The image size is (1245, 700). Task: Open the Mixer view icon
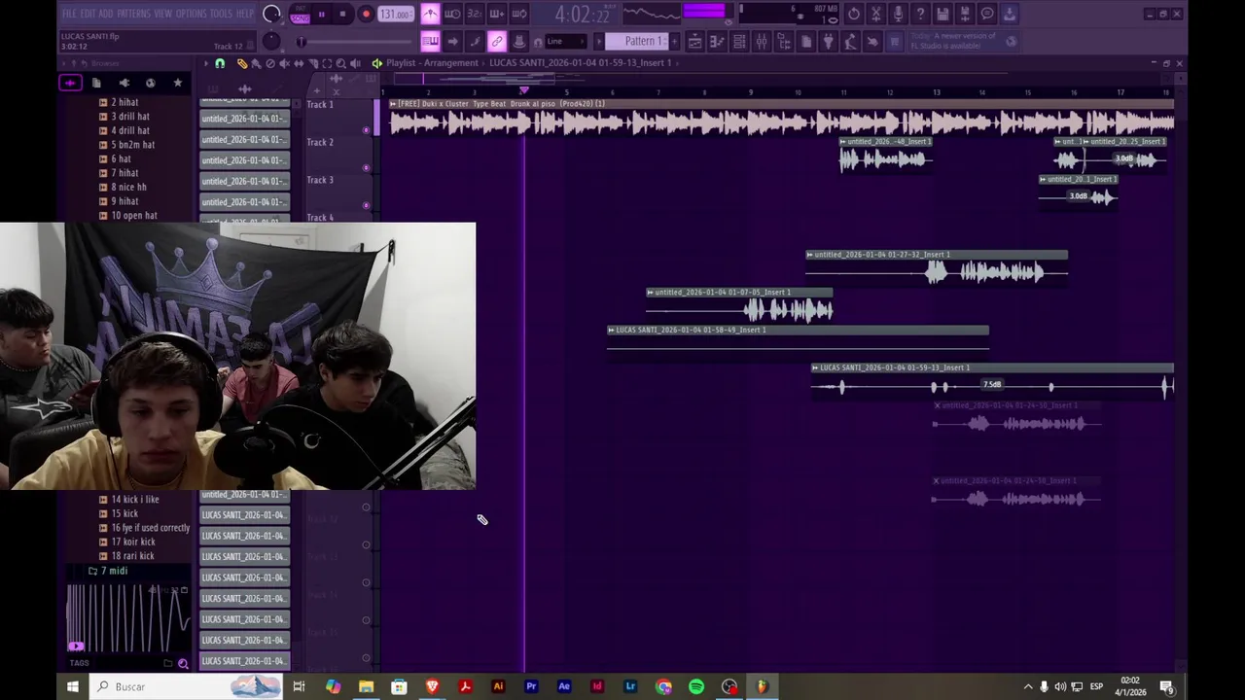click(x=762, y=41)
